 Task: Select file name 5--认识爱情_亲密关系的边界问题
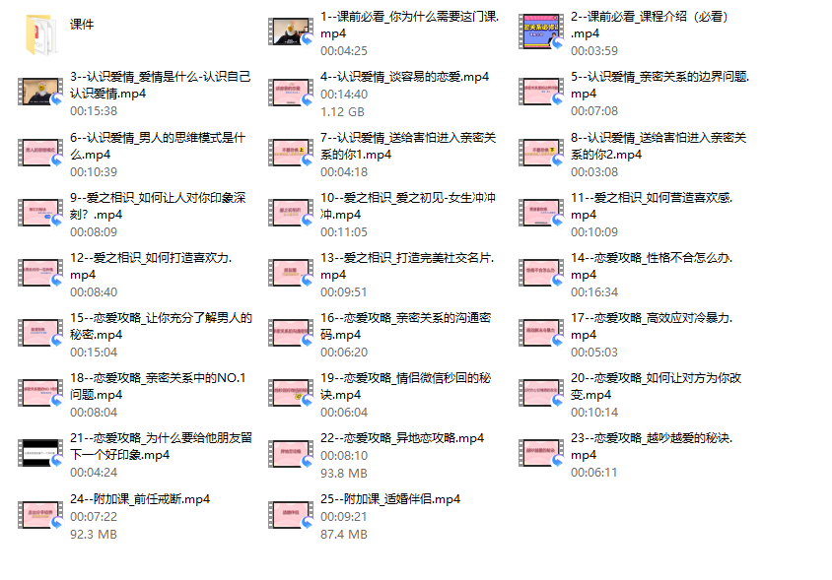(x=660, y=85)
